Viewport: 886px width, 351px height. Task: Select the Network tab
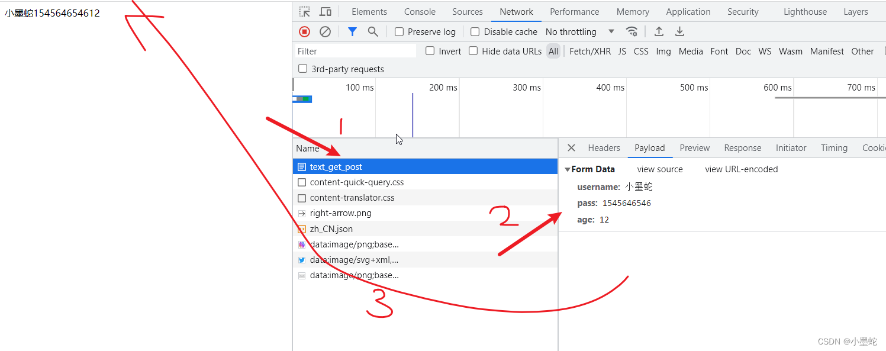[x=517, y=12]
